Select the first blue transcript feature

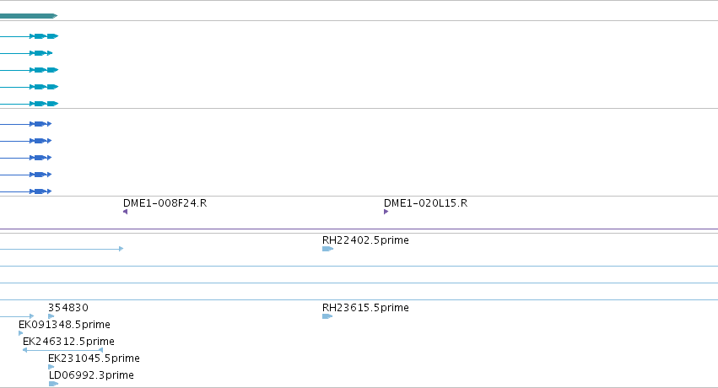(x=25, y=124)
